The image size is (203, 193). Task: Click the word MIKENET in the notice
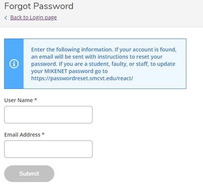(56, 71)
